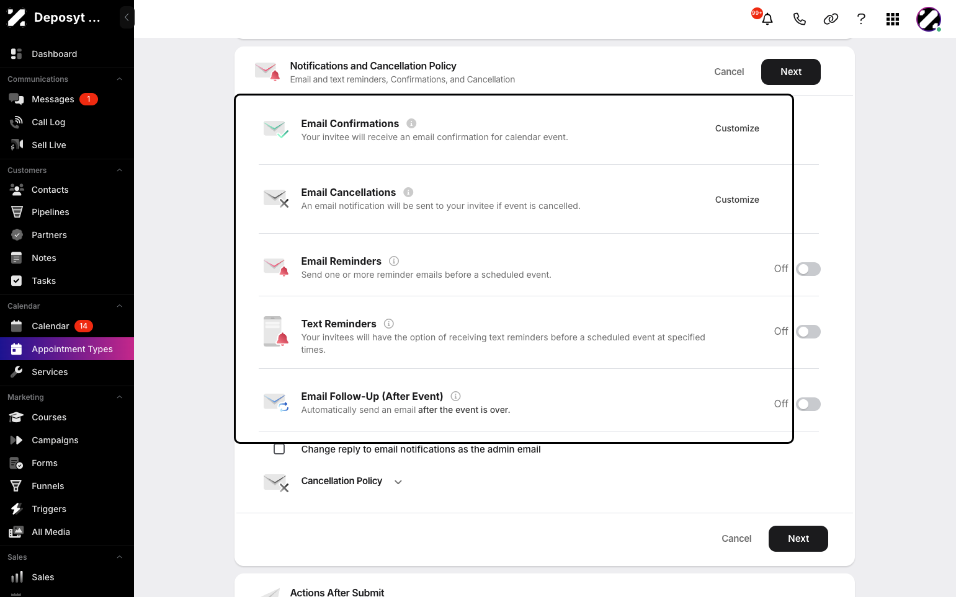Click the Deposyt logo icon
Image resolution: width=956 pixels, height=597 pixels.
[x=17, y=17]
